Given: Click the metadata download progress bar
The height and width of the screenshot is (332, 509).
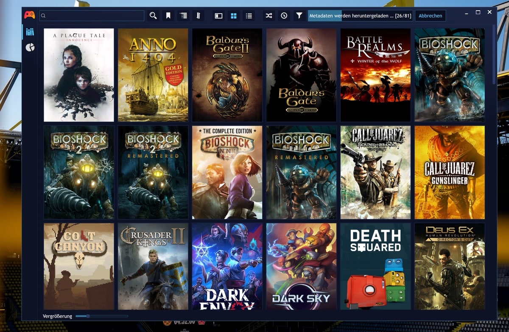Looking at the screenshot, I should [x=360, y=16].
